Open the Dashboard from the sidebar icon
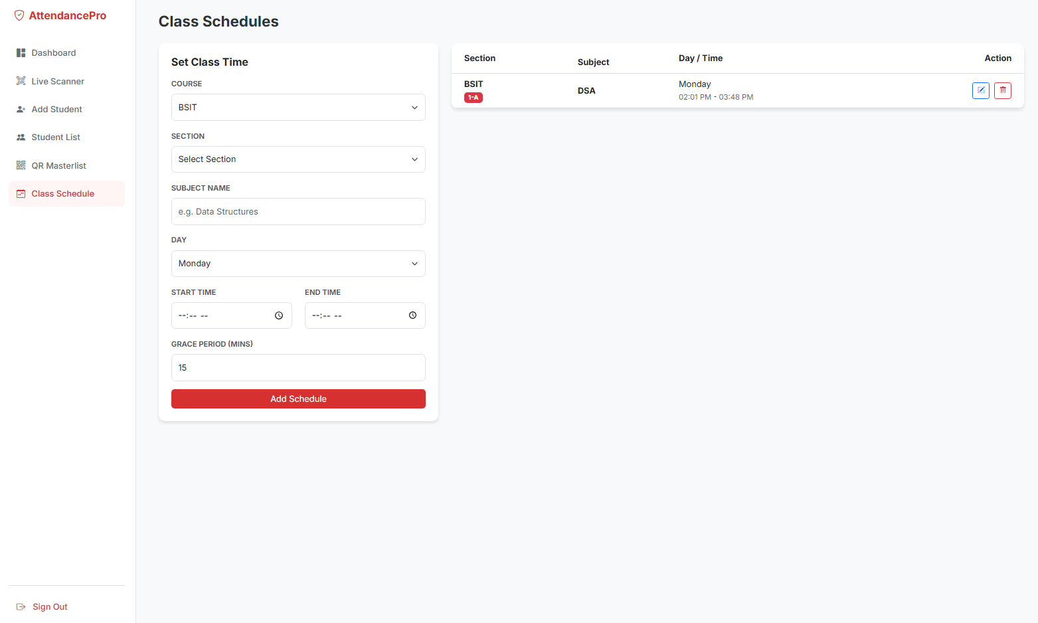 coord(22,52)
